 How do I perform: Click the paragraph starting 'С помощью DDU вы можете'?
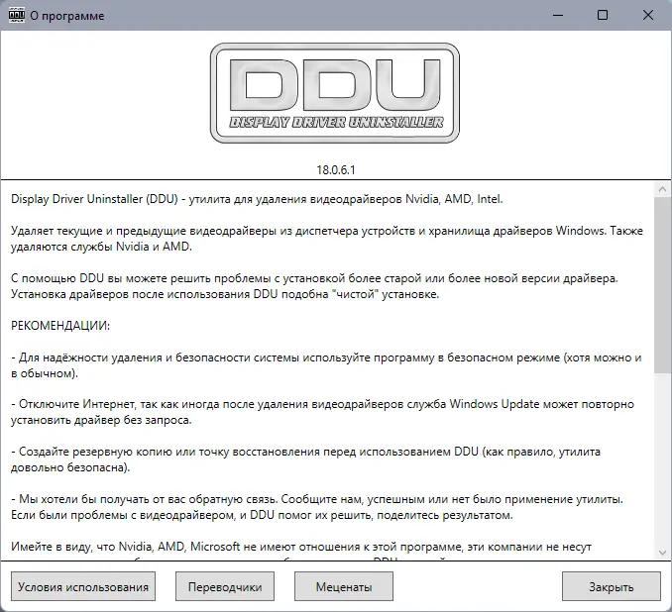(314, 286)
